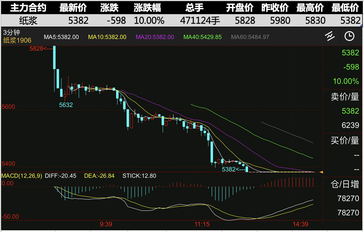Image resolution: width=364 pixels, height=232 pixels.
Task: Select the 5632 low annotation on chart
Action: click(x=66, y=105)
